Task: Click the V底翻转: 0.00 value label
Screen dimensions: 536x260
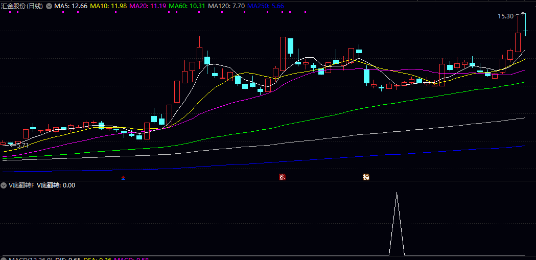Action: click(56, 185)
